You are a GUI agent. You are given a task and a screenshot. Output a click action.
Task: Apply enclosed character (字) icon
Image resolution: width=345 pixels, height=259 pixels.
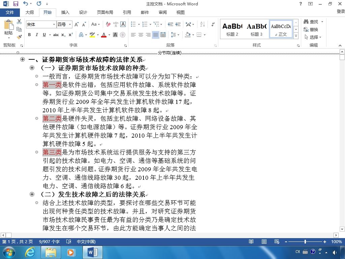click(x=123, y=35)
